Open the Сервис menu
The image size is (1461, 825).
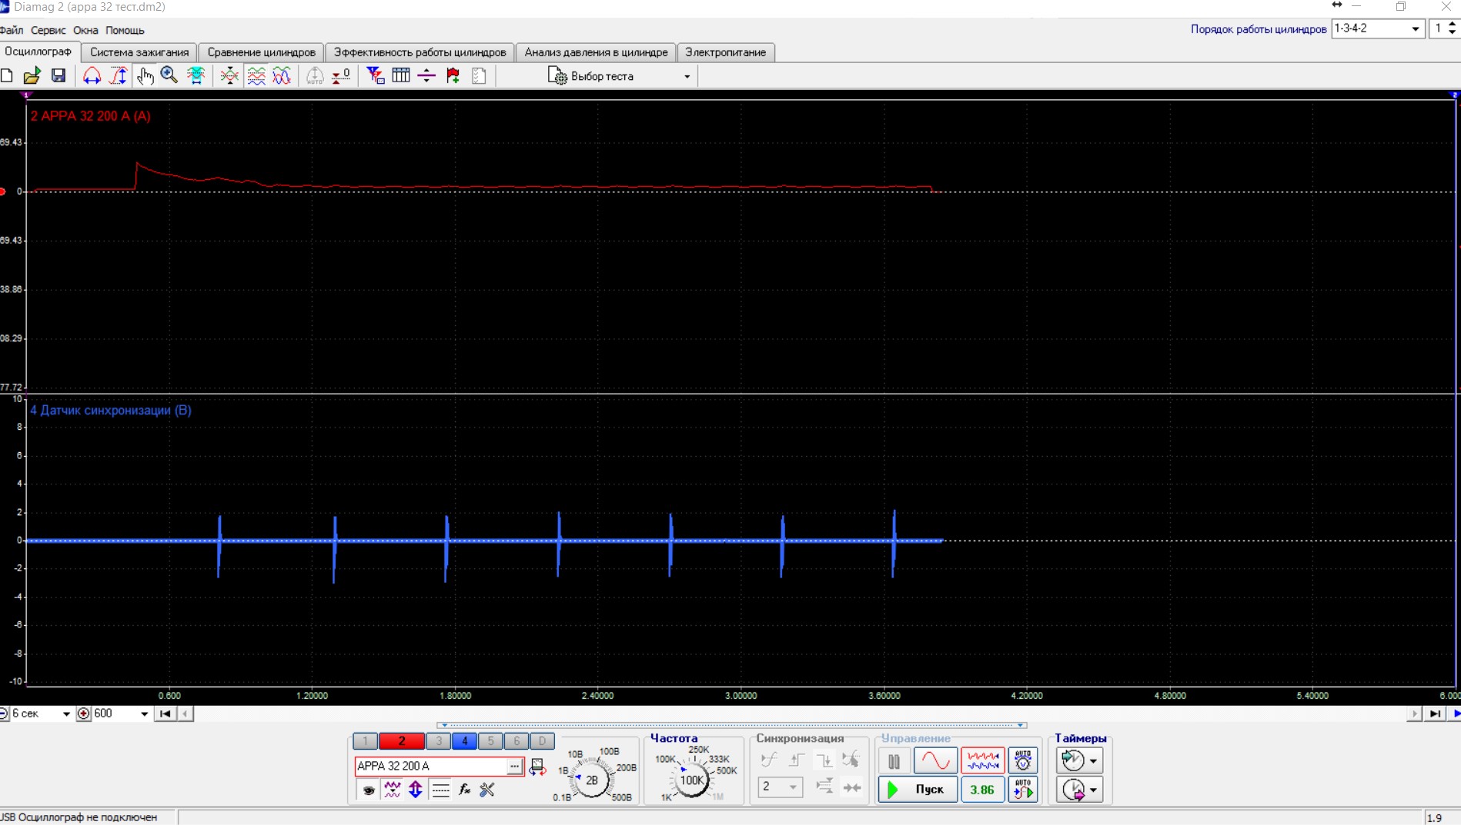48,30
